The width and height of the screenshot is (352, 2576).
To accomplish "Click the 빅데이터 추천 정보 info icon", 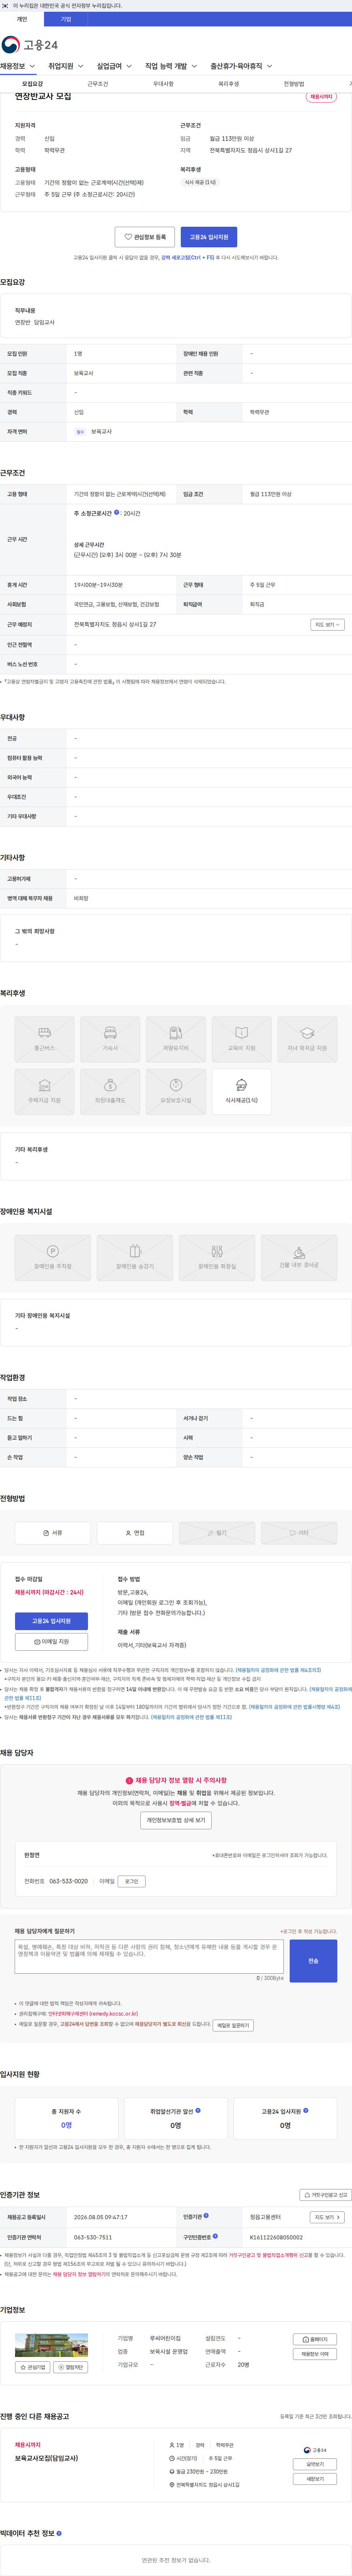I will click(59, 2533).
